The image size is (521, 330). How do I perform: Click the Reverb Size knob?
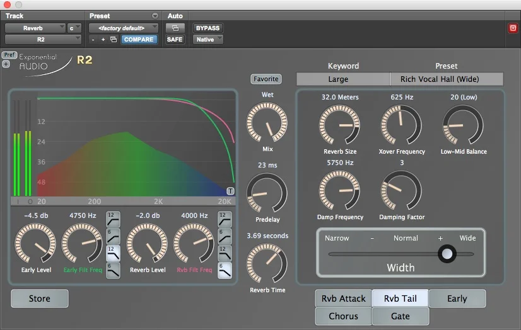coord(339,125)
